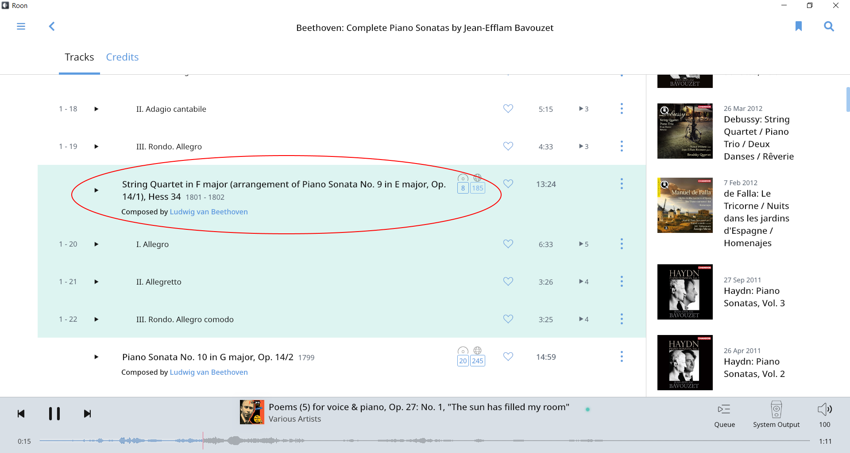
Task: Play track 1-21 II. Allegretto
Action: tap(96, 282)
